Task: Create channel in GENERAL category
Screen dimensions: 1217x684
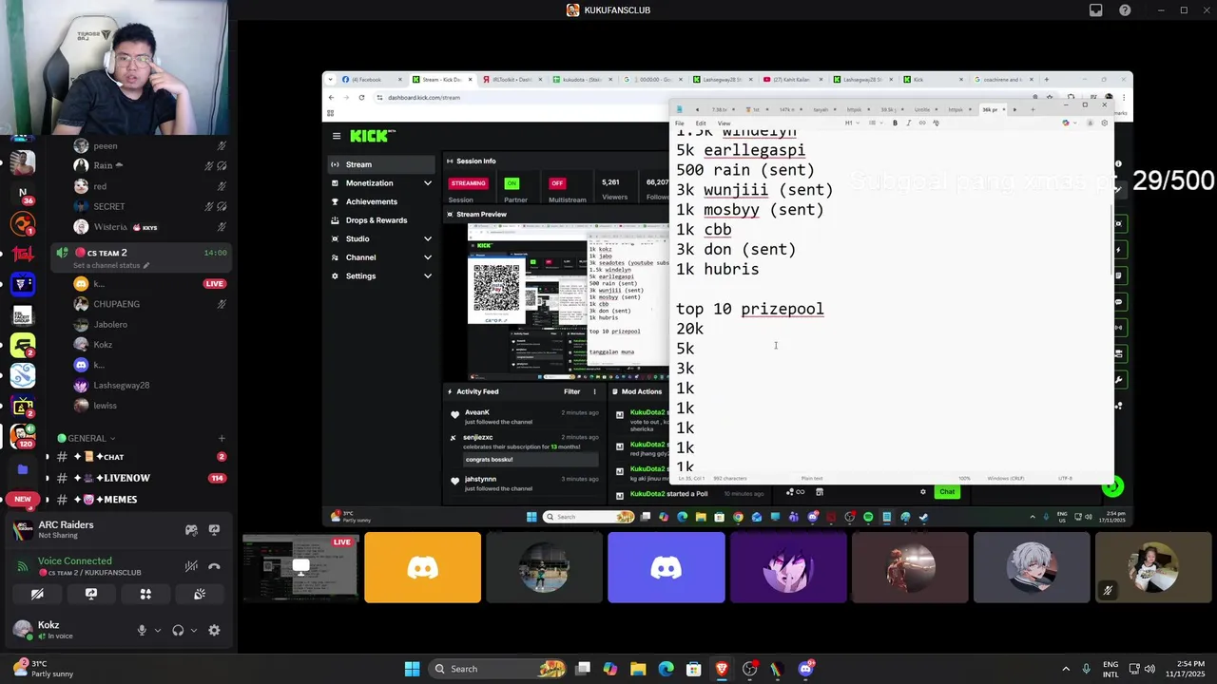Action: pyautogui.click(x=222, y=438)
